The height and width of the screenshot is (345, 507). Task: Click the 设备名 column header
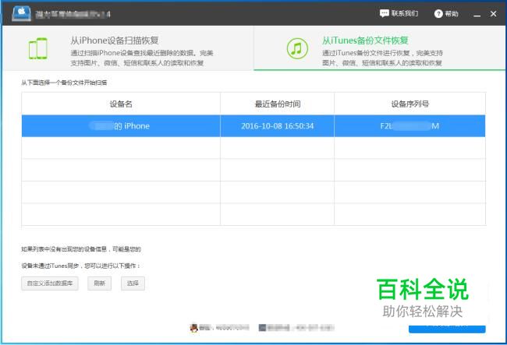click(121, 104)
